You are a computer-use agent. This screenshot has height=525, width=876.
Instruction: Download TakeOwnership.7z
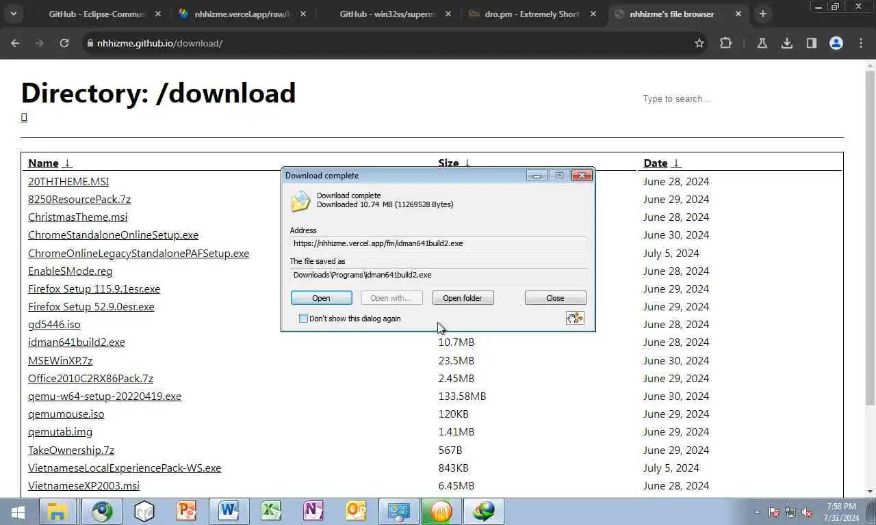coord(71,450)
